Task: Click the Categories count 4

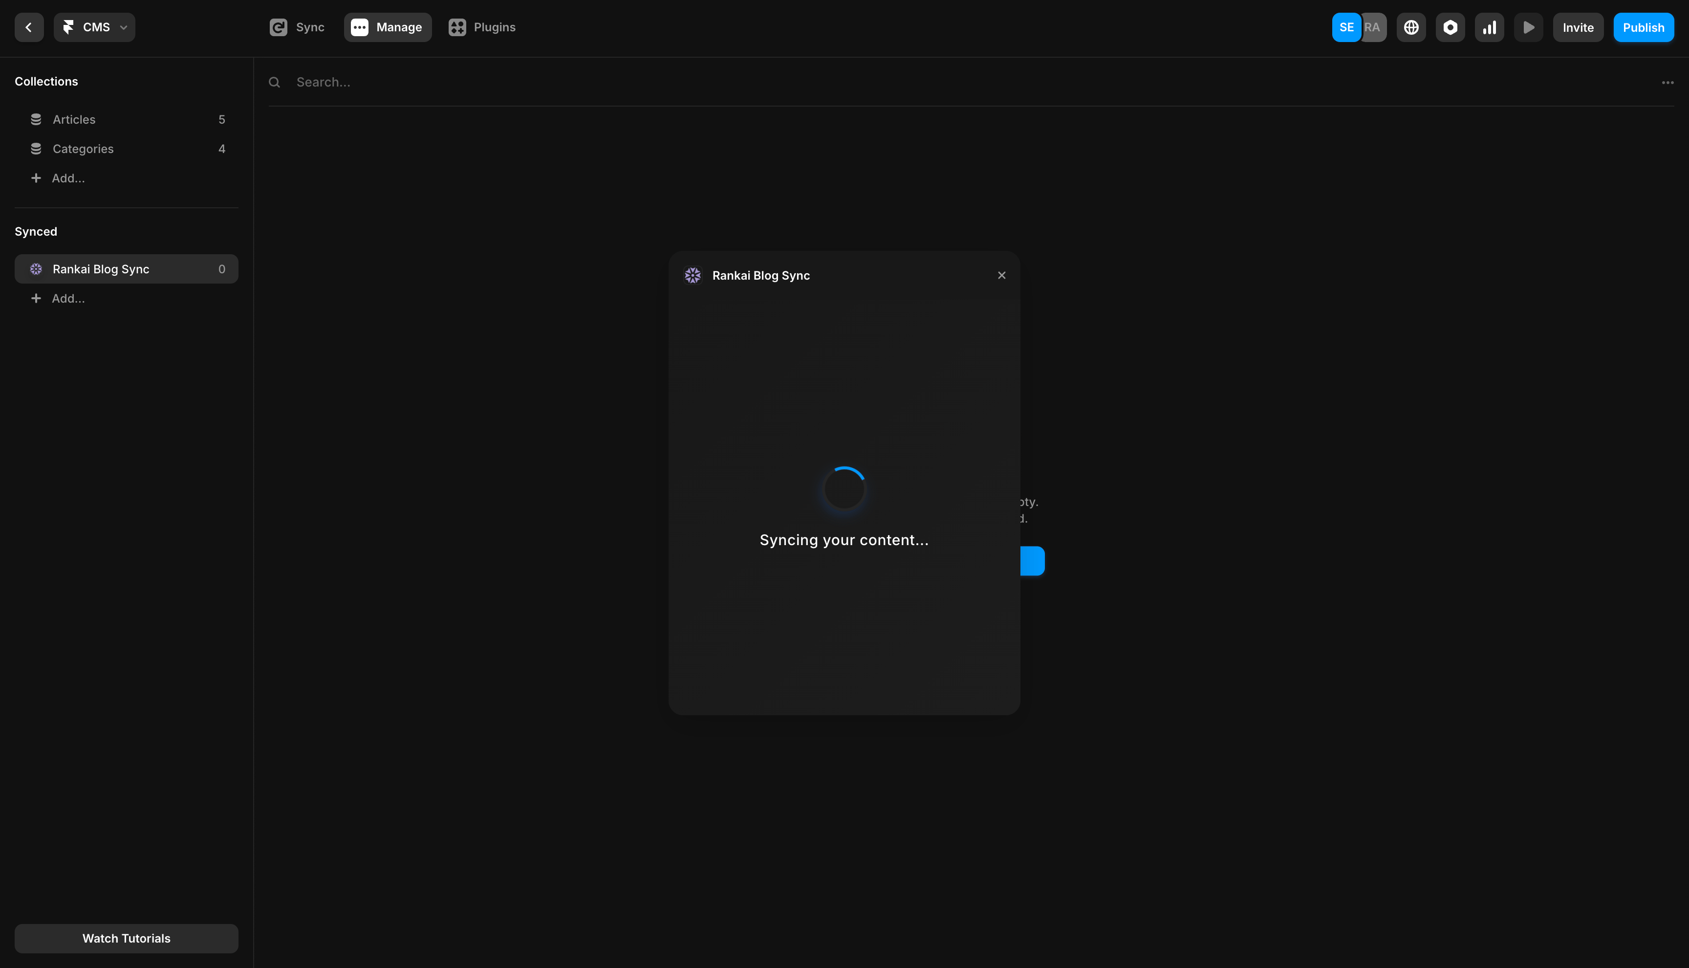Action: (x=222, y=148)
